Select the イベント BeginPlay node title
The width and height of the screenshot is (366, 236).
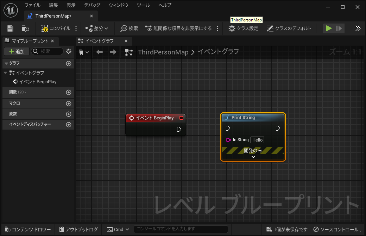[155, 118]
